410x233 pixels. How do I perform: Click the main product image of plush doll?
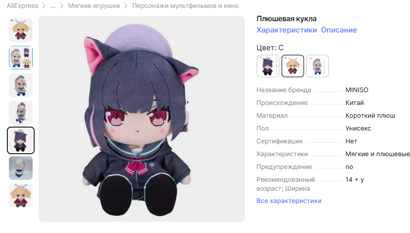click(x=142, y=119)
